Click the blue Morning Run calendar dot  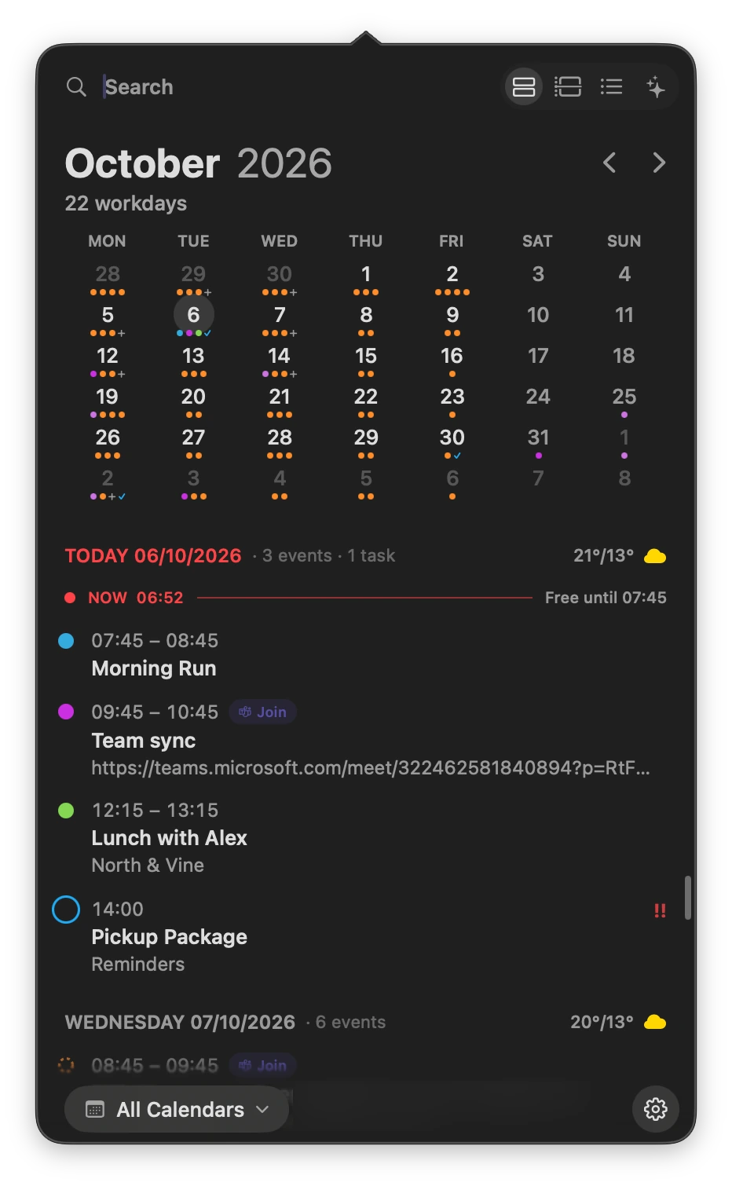click(66, 641)
